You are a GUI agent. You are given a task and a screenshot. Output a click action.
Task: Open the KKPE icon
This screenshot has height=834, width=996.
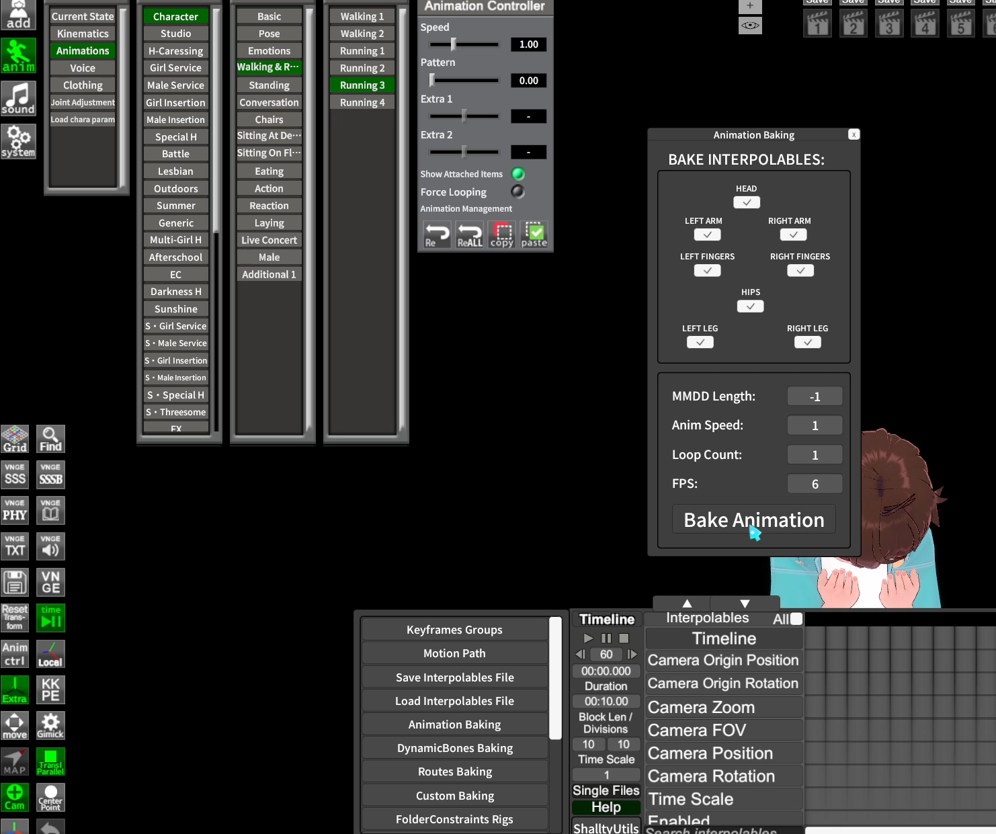[50, 690]
